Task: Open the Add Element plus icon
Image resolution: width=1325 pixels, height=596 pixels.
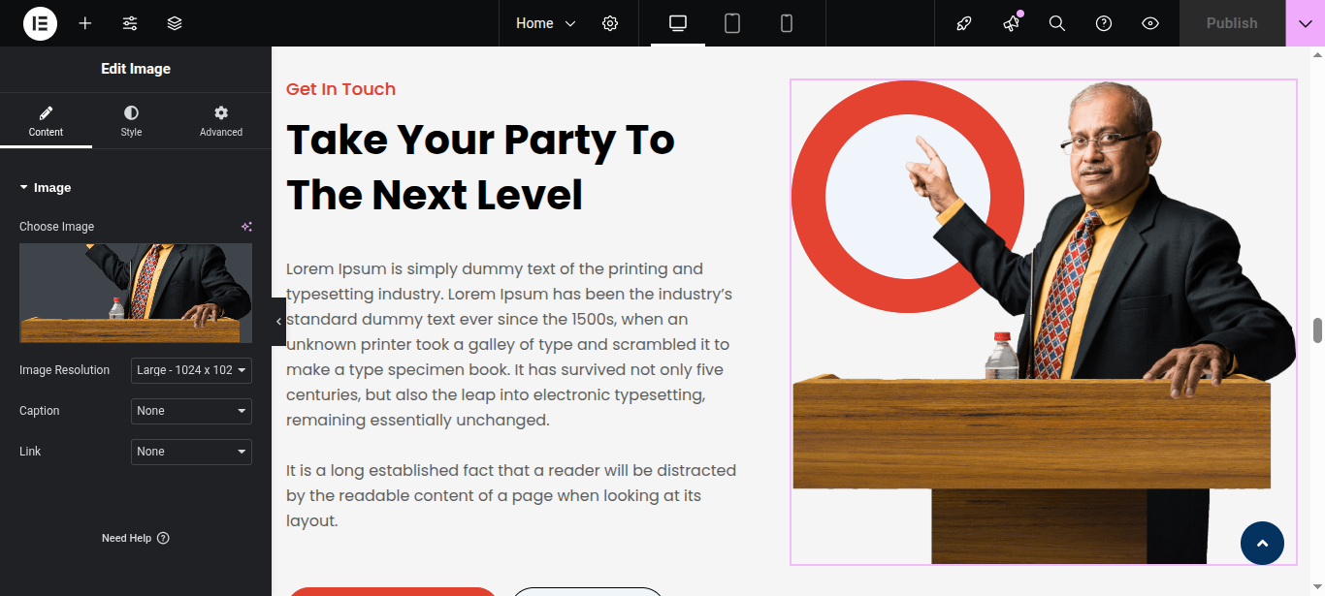Action: (85, 23)
